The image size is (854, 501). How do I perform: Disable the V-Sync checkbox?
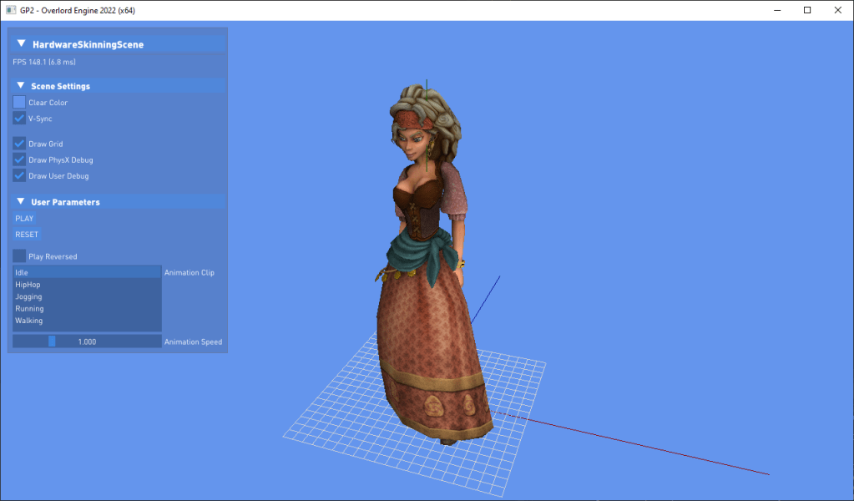(x=19, y=119)
